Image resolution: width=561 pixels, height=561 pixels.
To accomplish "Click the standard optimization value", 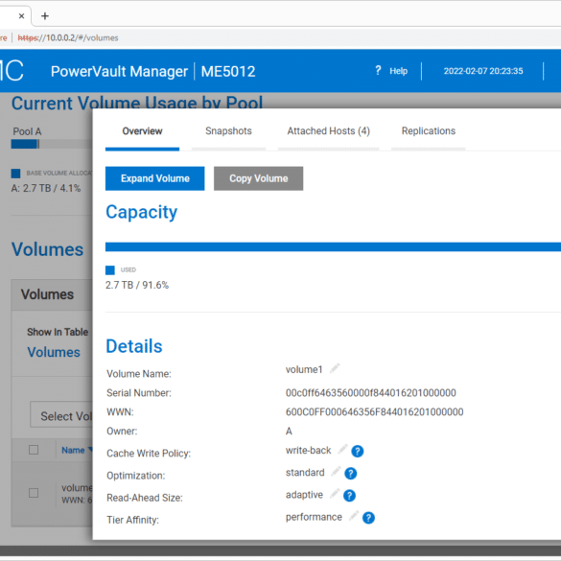I will [x=305, y=473].
